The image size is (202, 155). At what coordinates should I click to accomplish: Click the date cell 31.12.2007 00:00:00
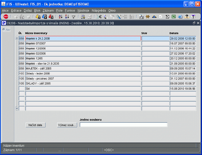pyautogui.click(x=183, y=79)
